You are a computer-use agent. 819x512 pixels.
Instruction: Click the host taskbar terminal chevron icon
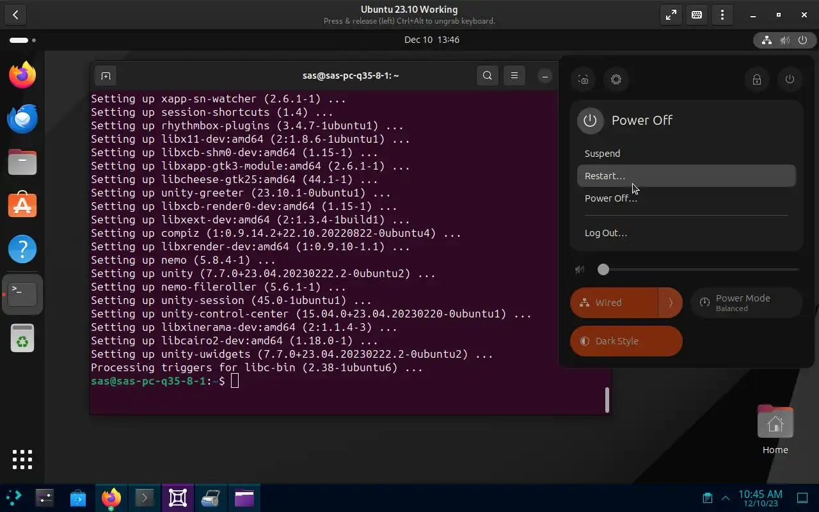click(145, 497)
